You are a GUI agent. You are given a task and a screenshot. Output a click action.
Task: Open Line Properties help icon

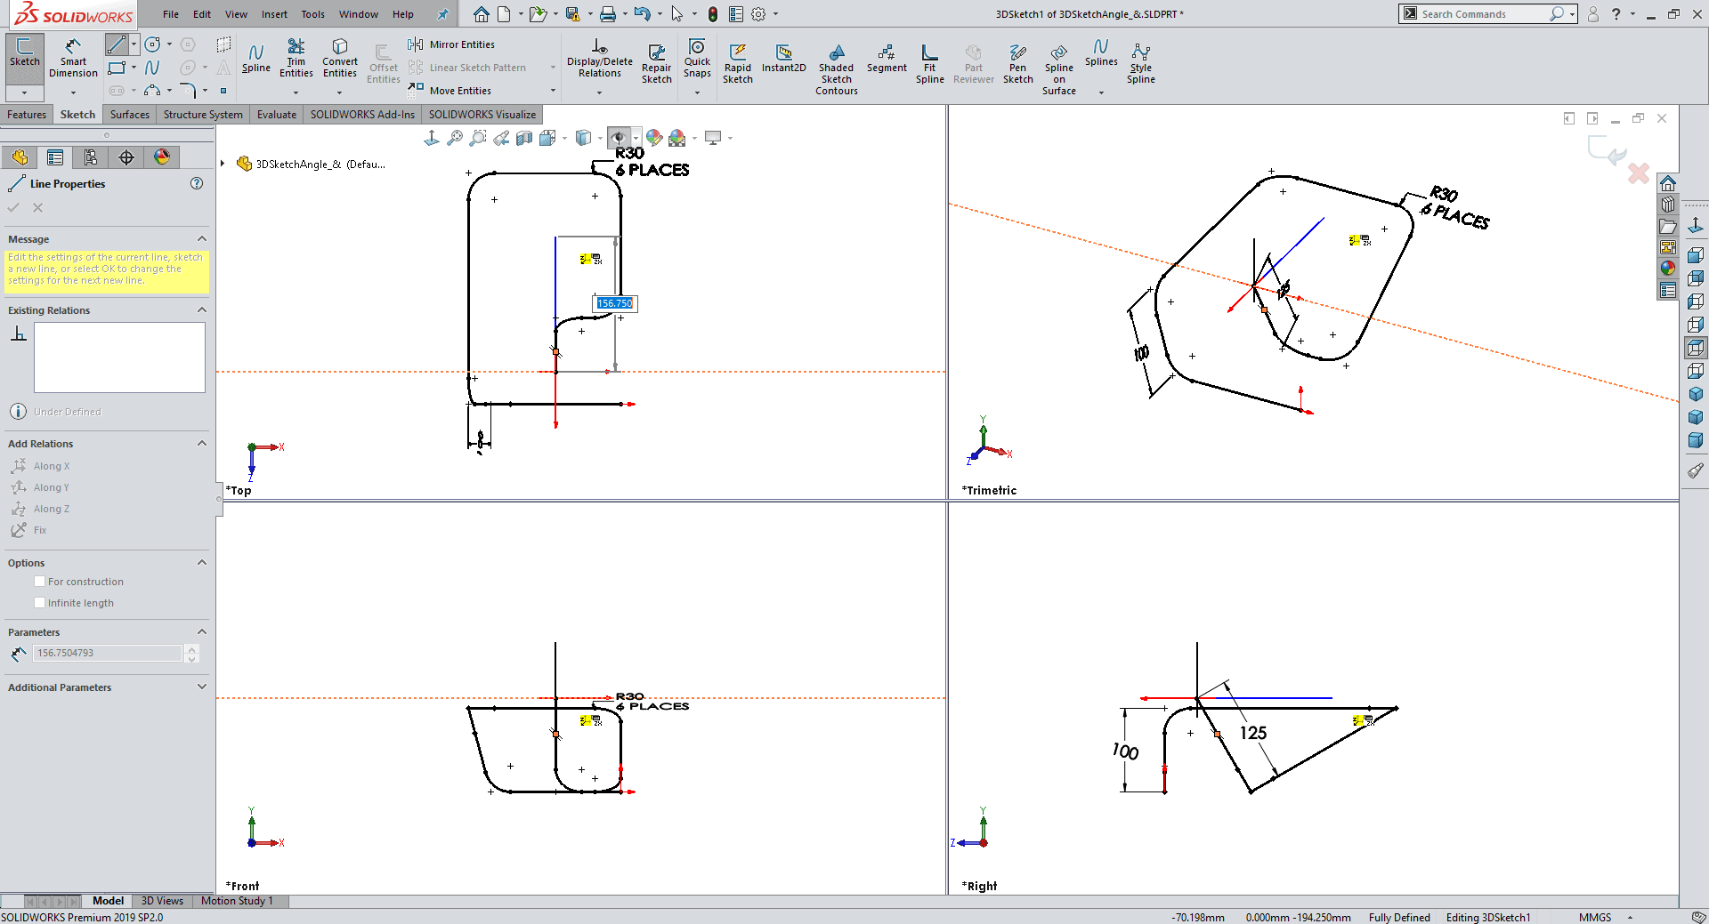(x=197, y=183)
